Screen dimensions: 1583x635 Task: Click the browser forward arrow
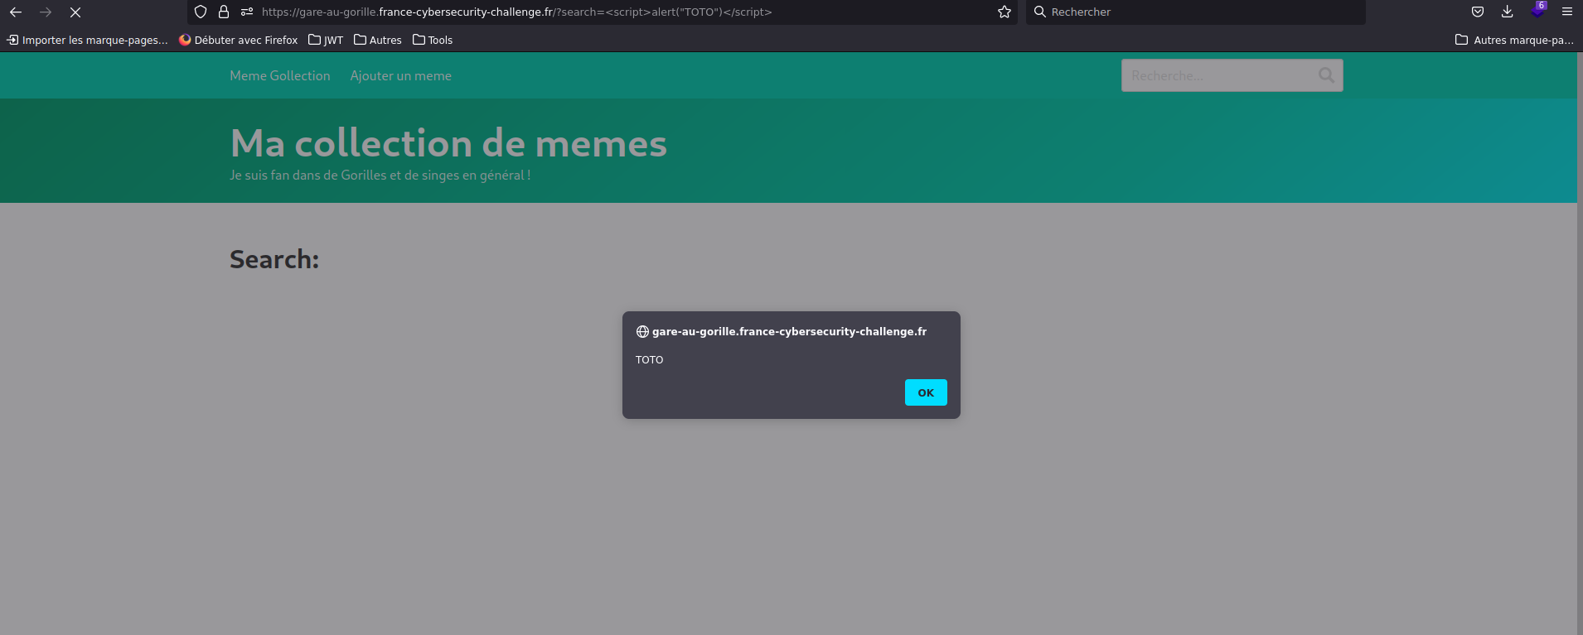click(46, 12)
